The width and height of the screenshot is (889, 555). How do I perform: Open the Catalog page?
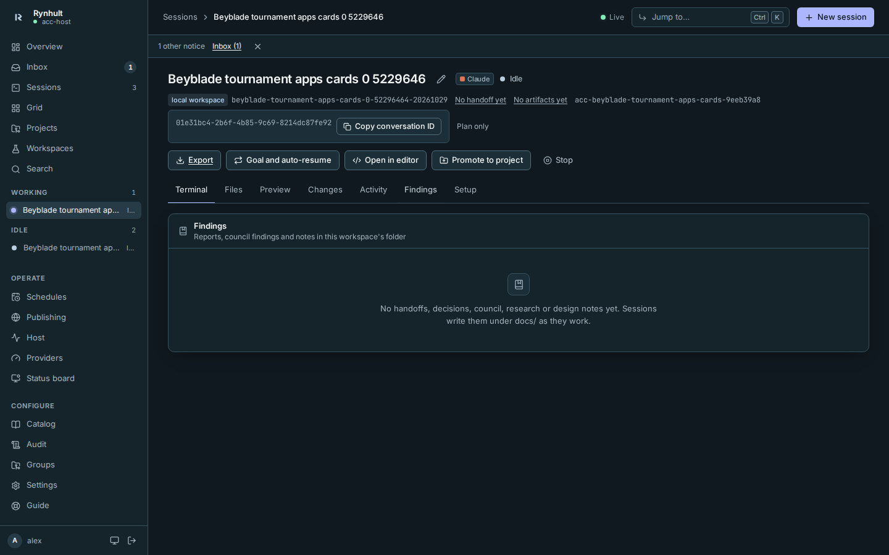(x=73, y=424)
